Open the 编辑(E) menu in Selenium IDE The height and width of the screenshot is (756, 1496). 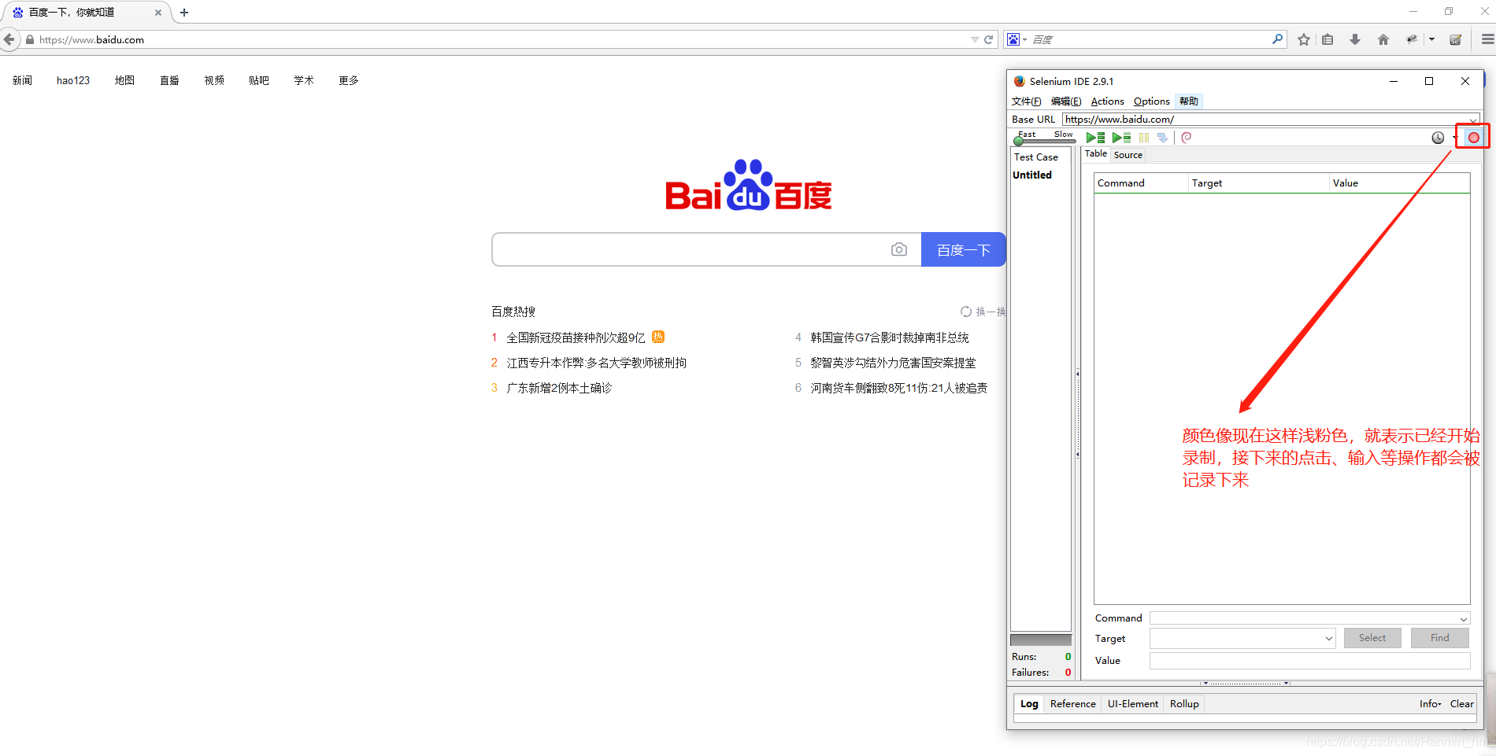1066,101
